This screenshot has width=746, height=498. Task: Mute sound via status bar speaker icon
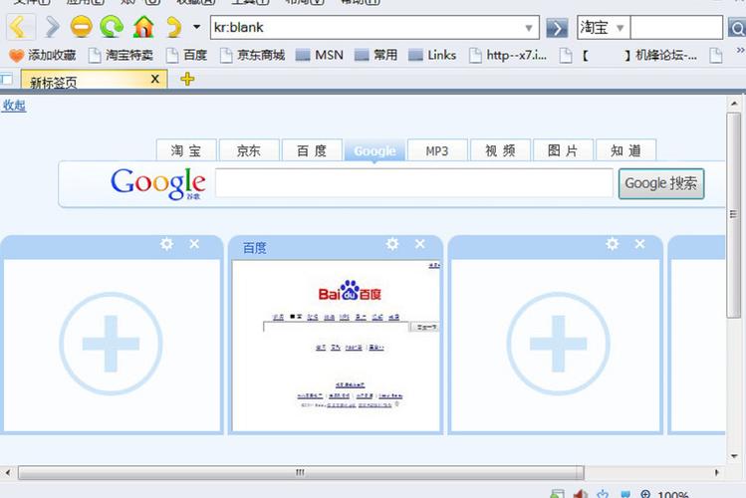click(581, 494)
